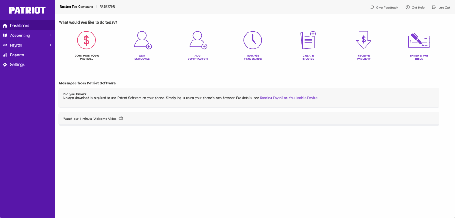Click the Accounting book icon in sidebar

[4, 36]
